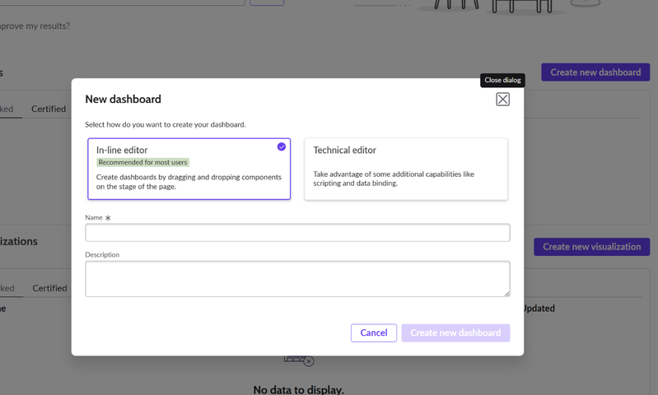This screenshot has height=395, width=658.
Task: Click the "New dashboard" dialog title
Action: [123, 100]
